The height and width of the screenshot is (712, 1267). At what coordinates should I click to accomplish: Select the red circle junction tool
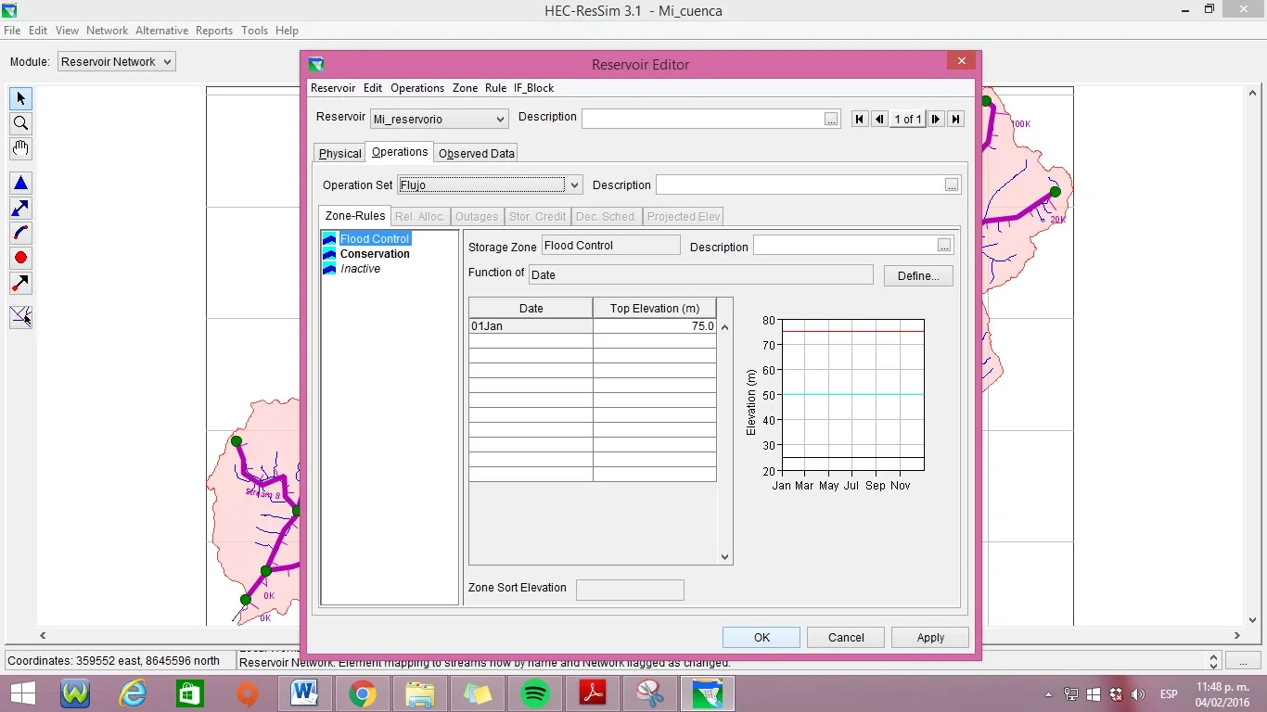pos(20,258)
